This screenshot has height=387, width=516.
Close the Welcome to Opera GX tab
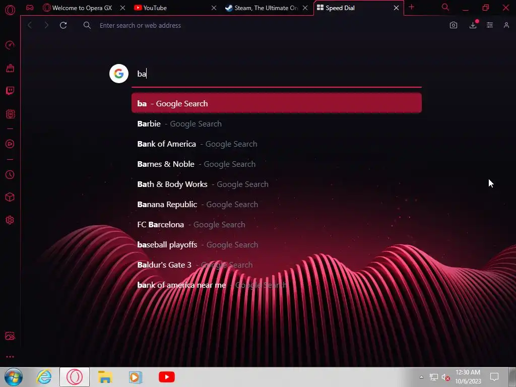point(122,8)
